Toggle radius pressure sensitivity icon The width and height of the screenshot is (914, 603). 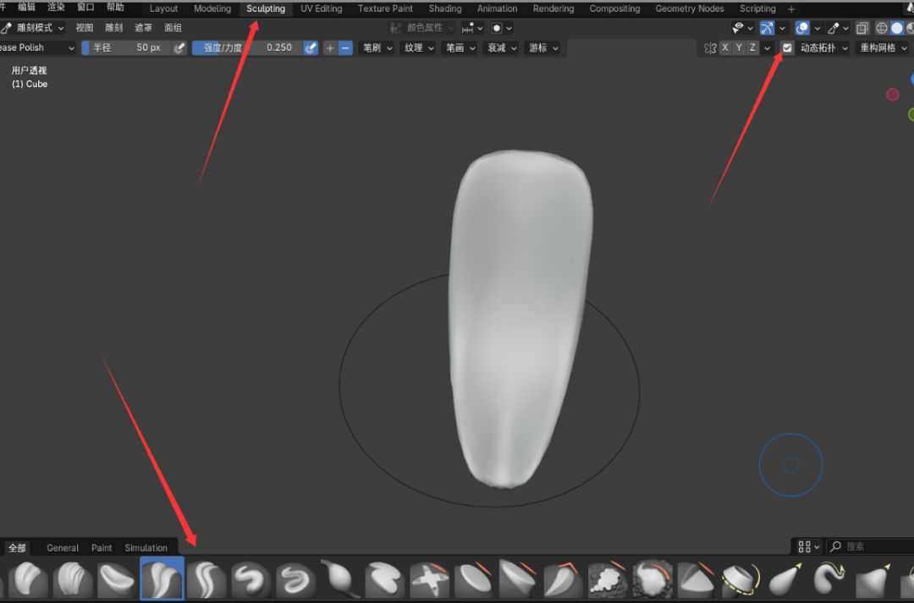click(x=179, y=48)
